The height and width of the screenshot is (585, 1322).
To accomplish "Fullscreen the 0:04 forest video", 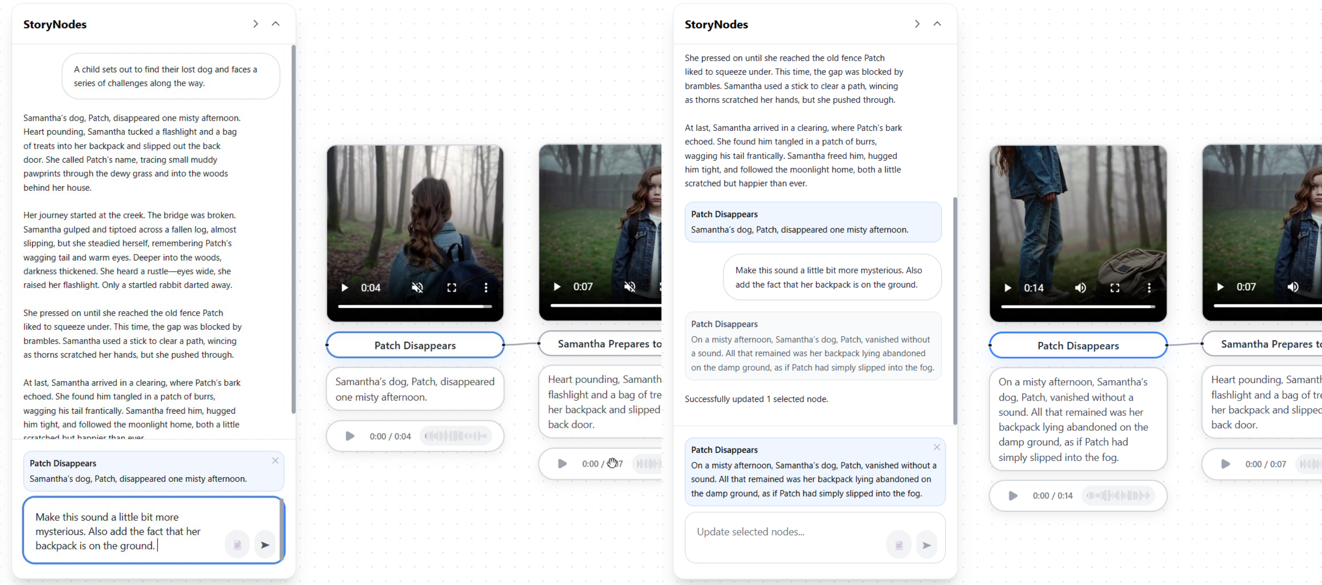I will (452, 288).
